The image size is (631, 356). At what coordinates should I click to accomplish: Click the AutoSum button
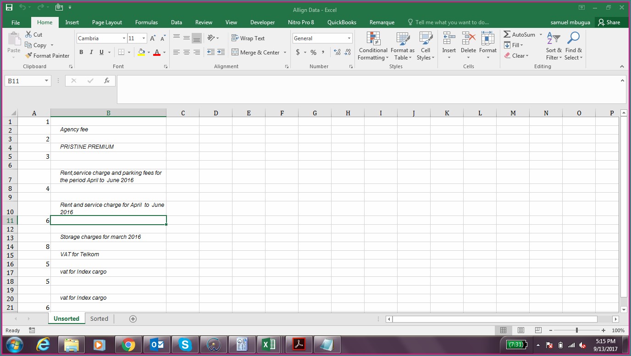(x=519, y=35)
